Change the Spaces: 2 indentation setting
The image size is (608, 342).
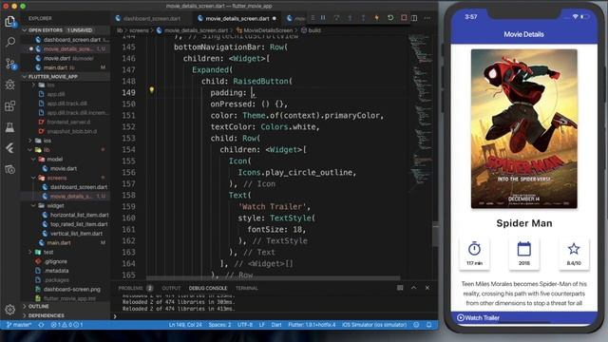(219, 325)
